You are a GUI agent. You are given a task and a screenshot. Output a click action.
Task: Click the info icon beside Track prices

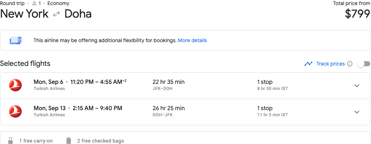350,64
